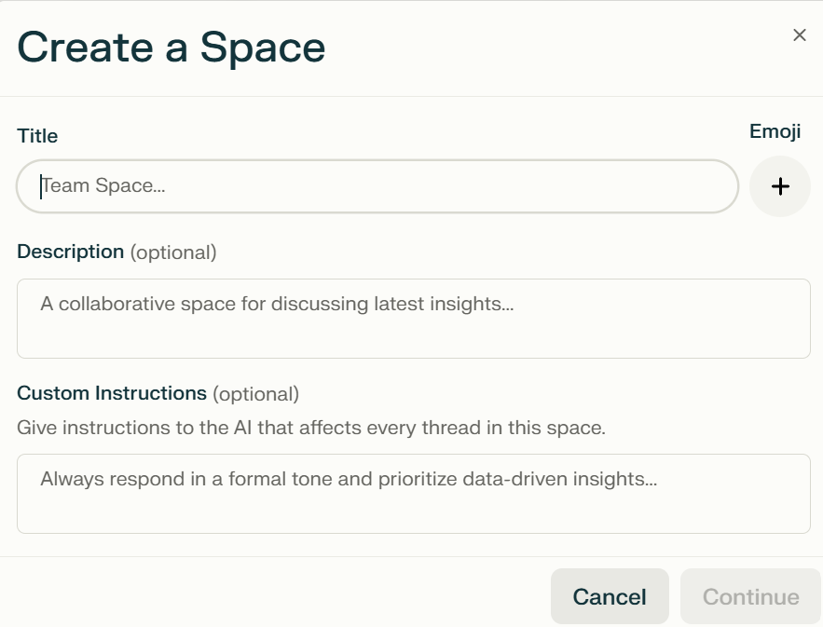Click into the Description text area

tap(414, 319)
